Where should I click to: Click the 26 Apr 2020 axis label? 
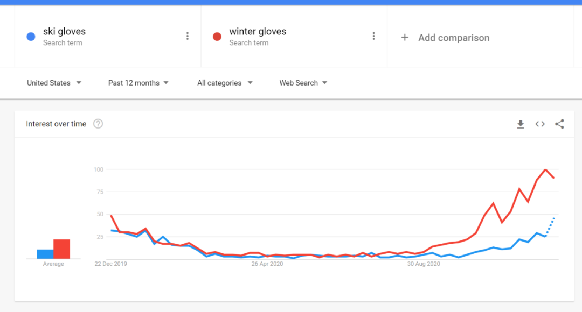(x=268, y=264)
